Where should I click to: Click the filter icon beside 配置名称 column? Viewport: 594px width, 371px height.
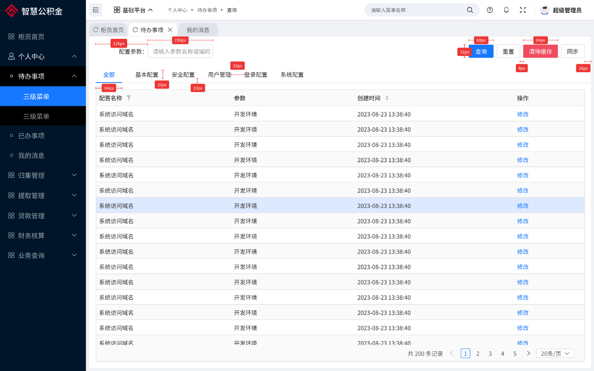click(129, 98)
